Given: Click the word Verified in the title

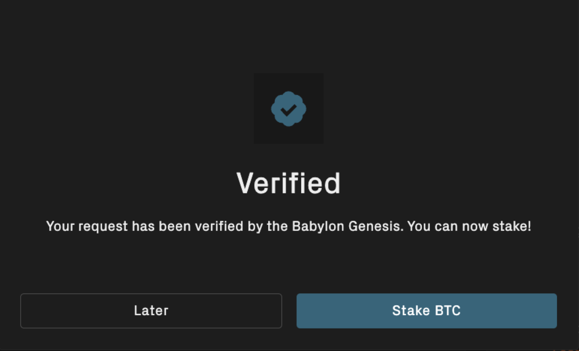Looking at the screenshot, I should pyautogui.click(x=289, y=182).
